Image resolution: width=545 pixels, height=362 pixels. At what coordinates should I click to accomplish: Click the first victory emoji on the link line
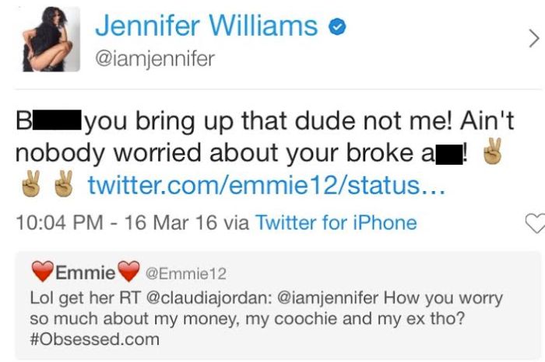tap(30, 186)
